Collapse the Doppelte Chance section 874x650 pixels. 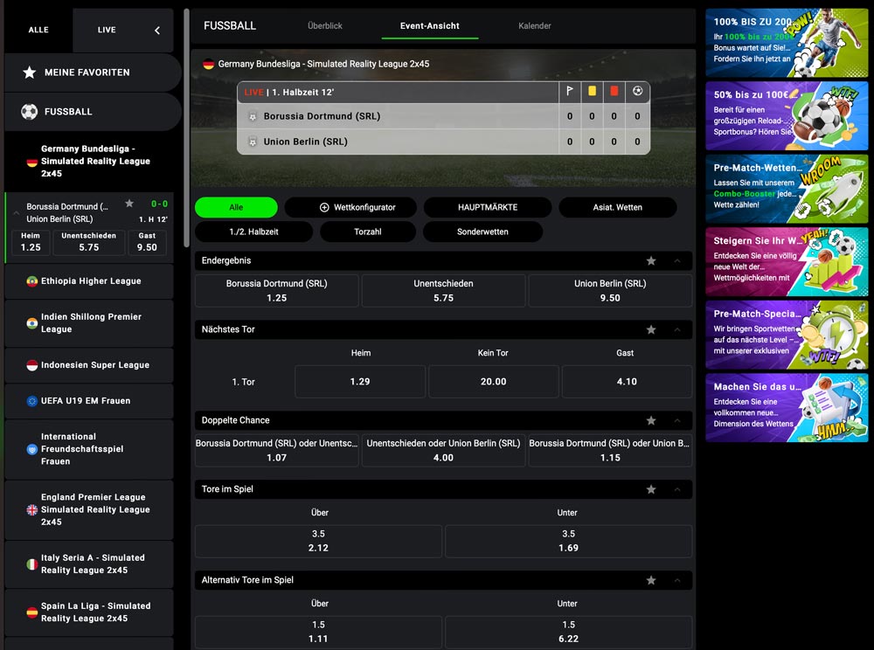(677, 420)
